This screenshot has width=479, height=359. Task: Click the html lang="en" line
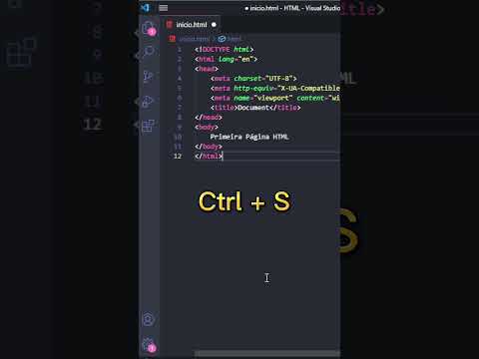pyautogui.click(x=227, y=59)
